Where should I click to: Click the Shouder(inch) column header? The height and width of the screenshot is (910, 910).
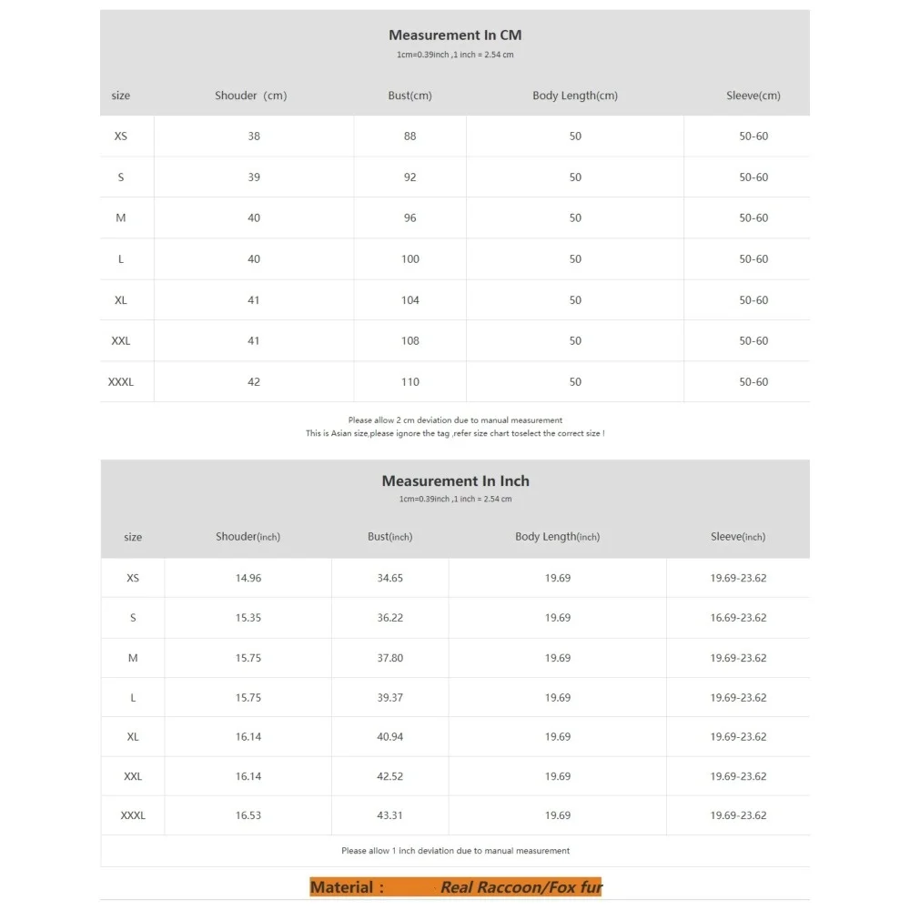click(x=248, y=537)
